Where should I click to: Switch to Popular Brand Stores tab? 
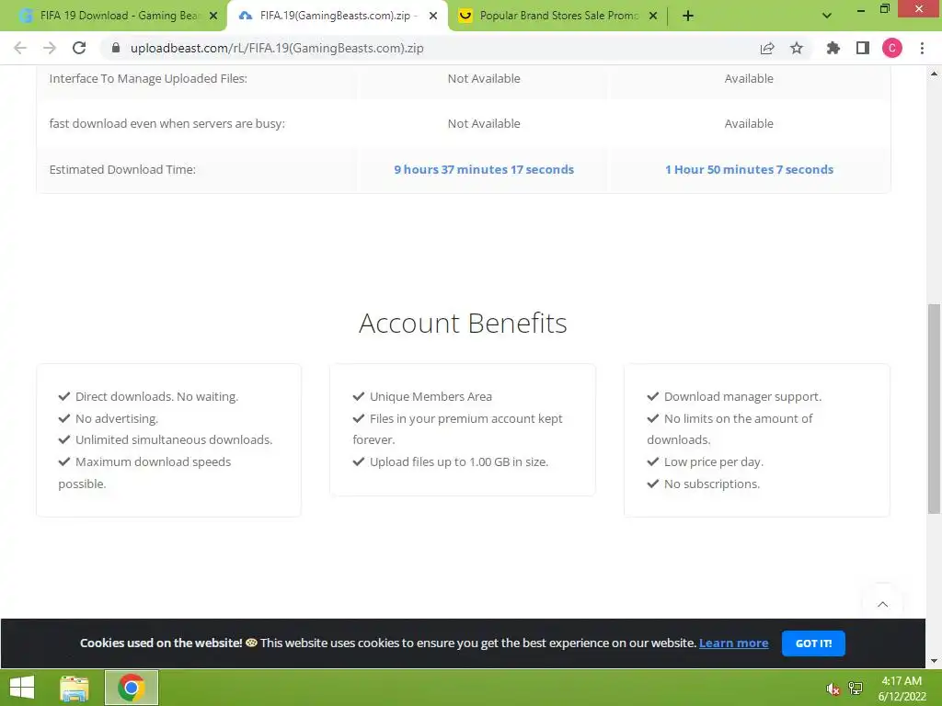click(x=557, y=16)
